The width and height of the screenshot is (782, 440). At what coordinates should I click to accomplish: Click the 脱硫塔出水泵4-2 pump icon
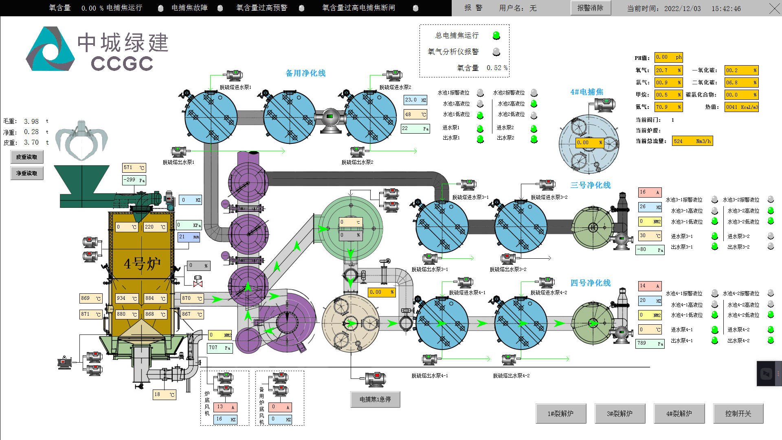(x=509, y=359)
